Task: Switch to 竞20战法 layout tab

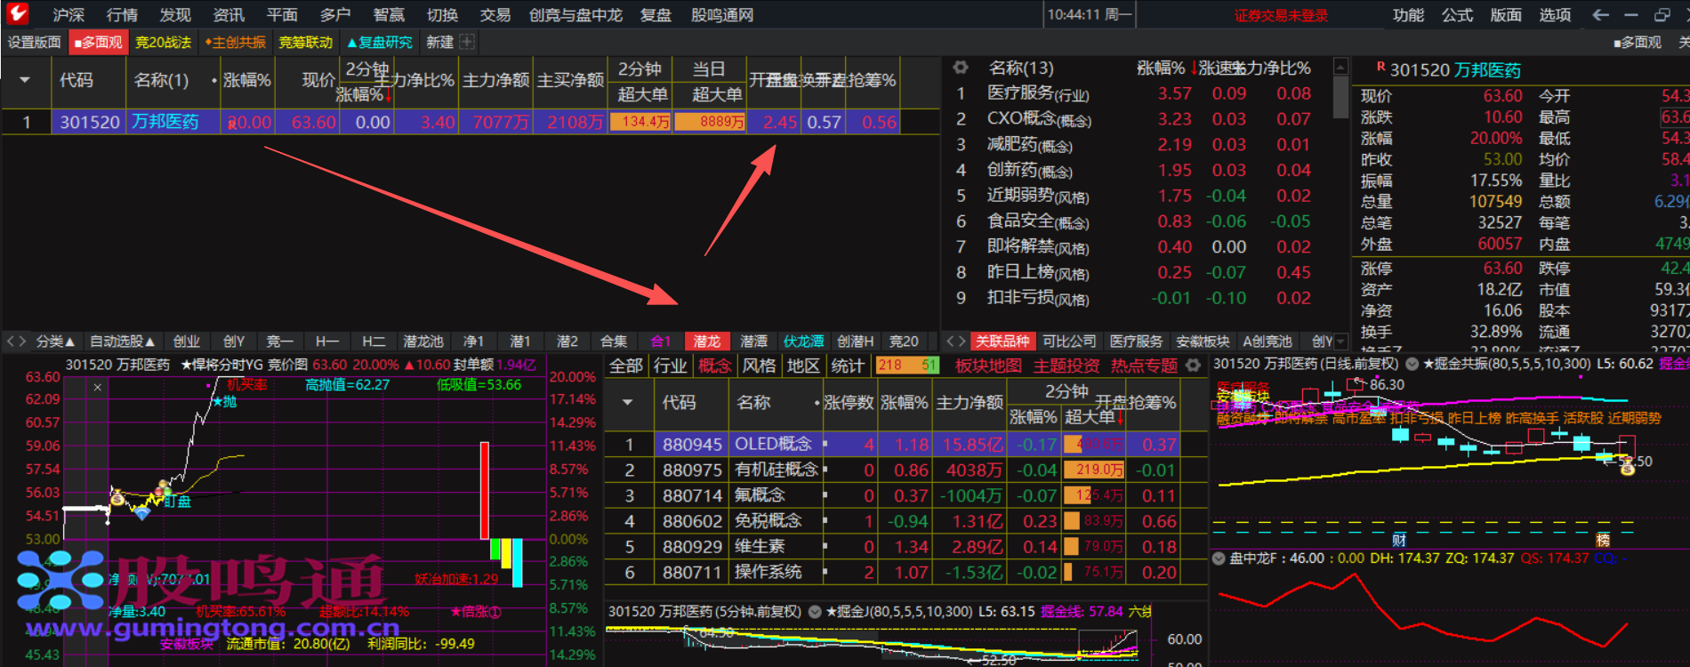Action: coord(163,42)
